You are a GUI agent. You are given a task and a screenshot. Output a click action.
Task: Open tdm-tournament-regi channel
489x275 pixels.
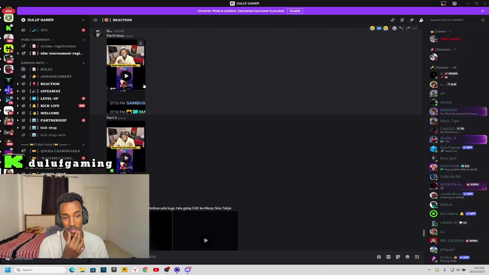point(53,53)
